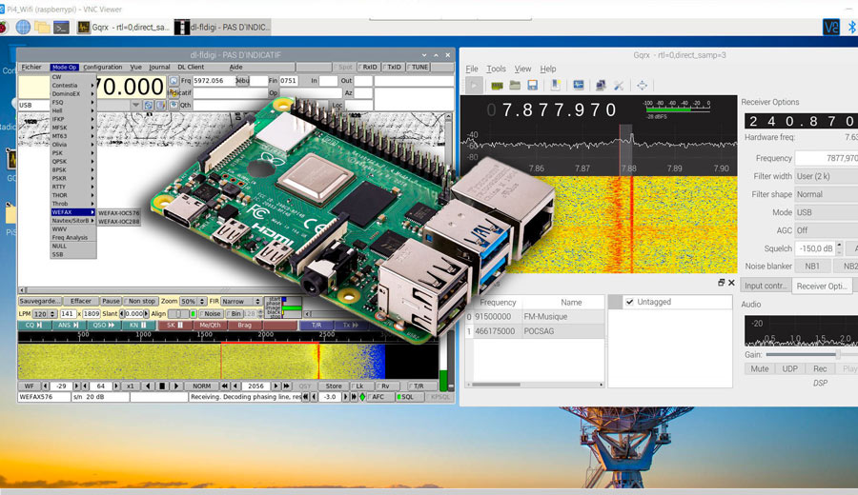Toggle the RxID button in fldigi

368,68
